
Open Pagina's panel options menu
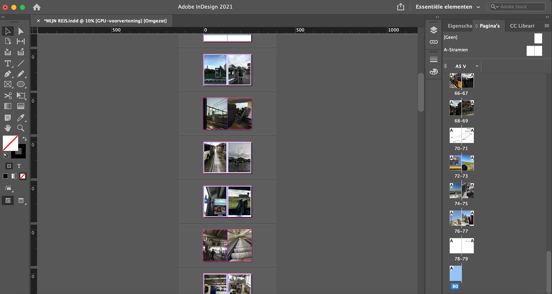click(x=547, y=26)
